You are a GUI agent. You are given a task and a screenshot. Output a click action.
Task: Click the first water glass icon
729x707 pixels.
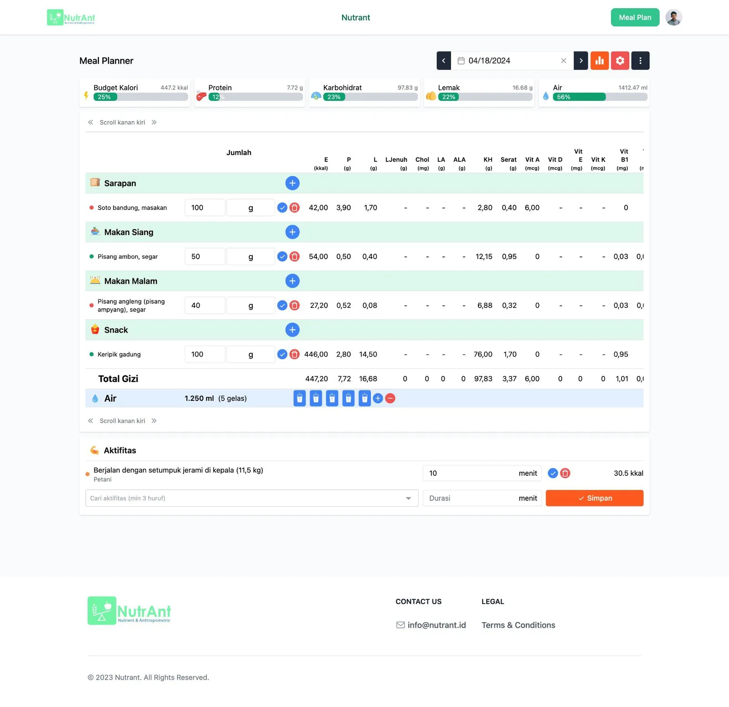[299, 398]
